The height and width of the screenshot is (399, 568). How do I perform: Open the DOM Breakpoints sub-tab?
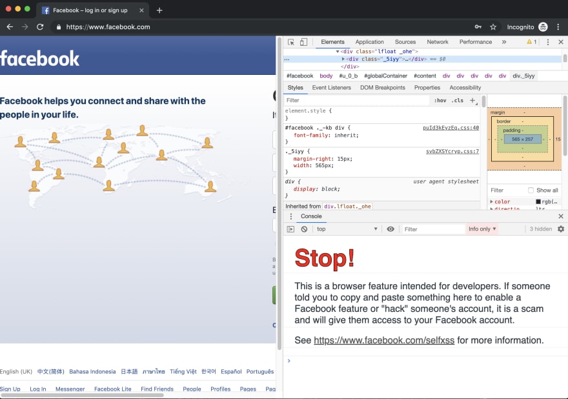383,88
